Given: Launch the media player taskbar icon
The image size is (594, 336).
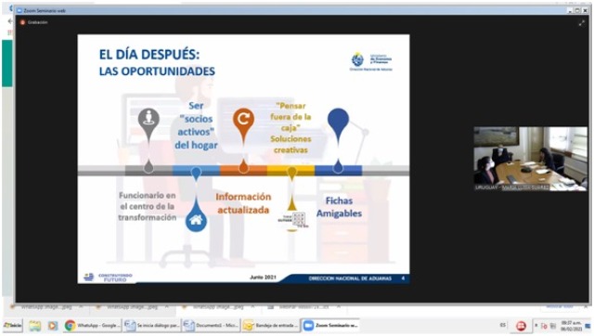Looking at the screenshot, I should tap(53, 326).
